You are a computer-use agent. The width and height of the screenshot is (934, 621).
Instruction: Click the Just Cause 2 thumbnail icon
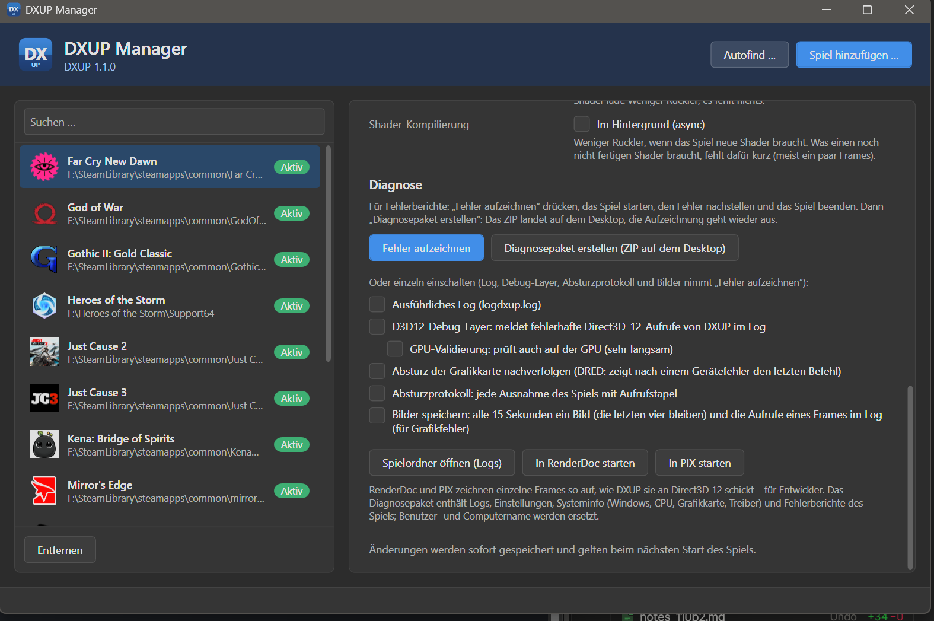(44, 352)
